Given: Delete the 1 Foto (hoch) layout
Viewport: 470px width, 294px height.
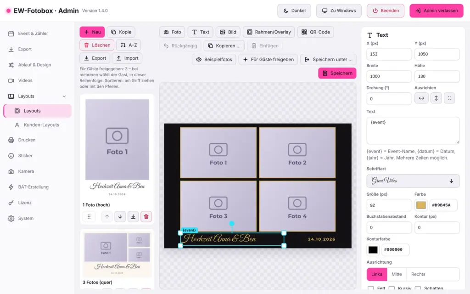Looking at the screenshot, I should [146, 217].
